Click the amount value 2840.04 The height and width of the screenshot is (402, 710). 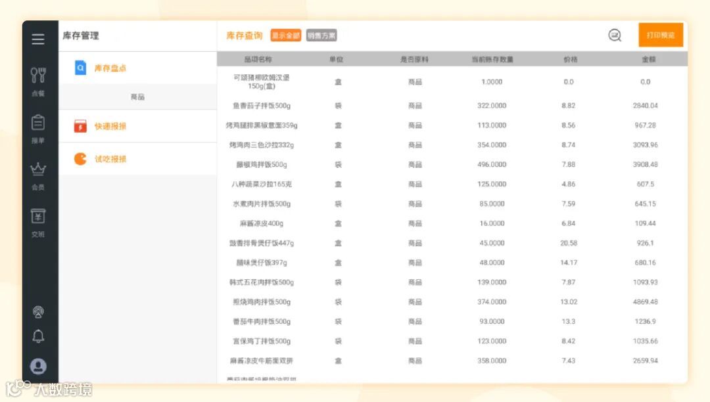tap(646, 106)
